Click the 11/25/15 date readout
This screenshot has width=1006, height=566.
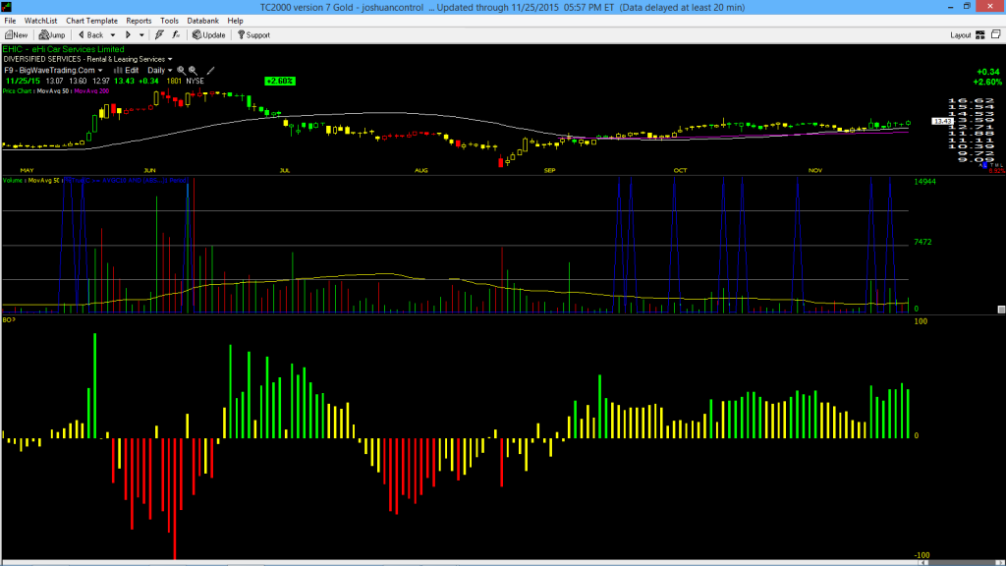[24, 82]
